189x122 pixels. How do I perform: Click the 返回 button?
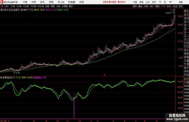click(x=180, y=6)
